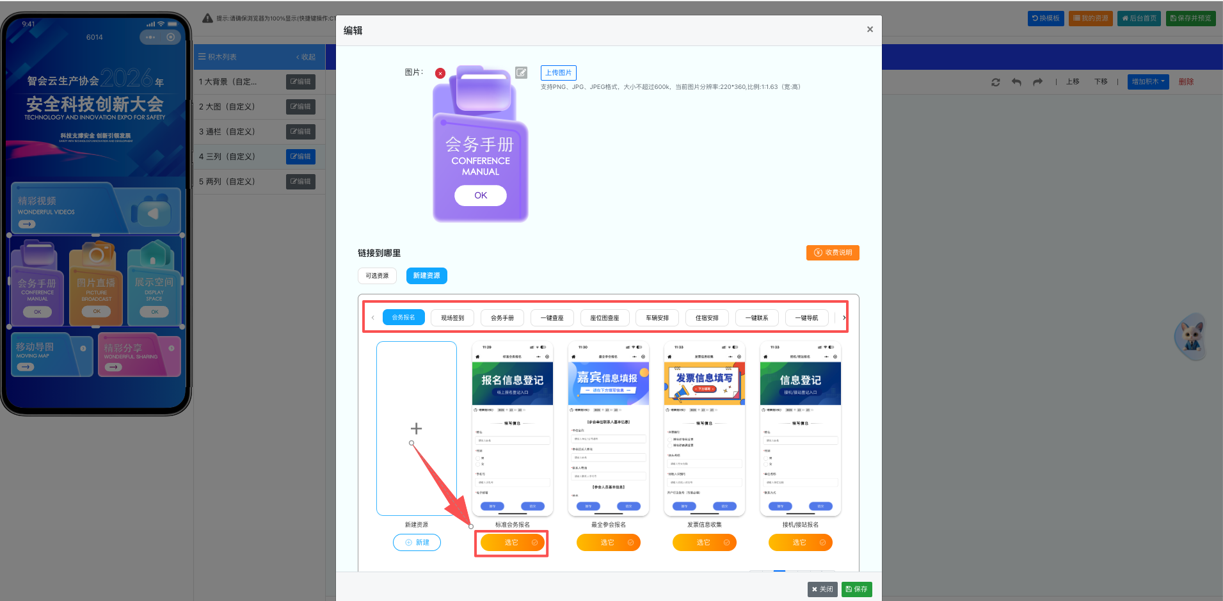The image size is (1223, 601).
Task: Click the cat mascot assistant icon
Action: tap(1190, 336)
